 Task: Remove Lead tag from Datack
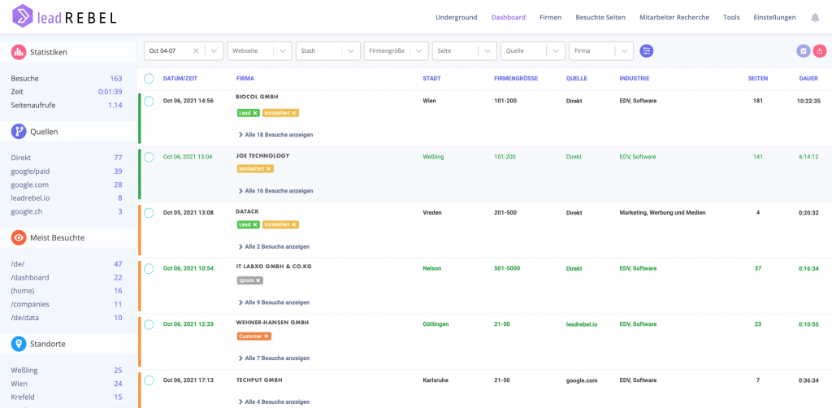click(254, 225)
